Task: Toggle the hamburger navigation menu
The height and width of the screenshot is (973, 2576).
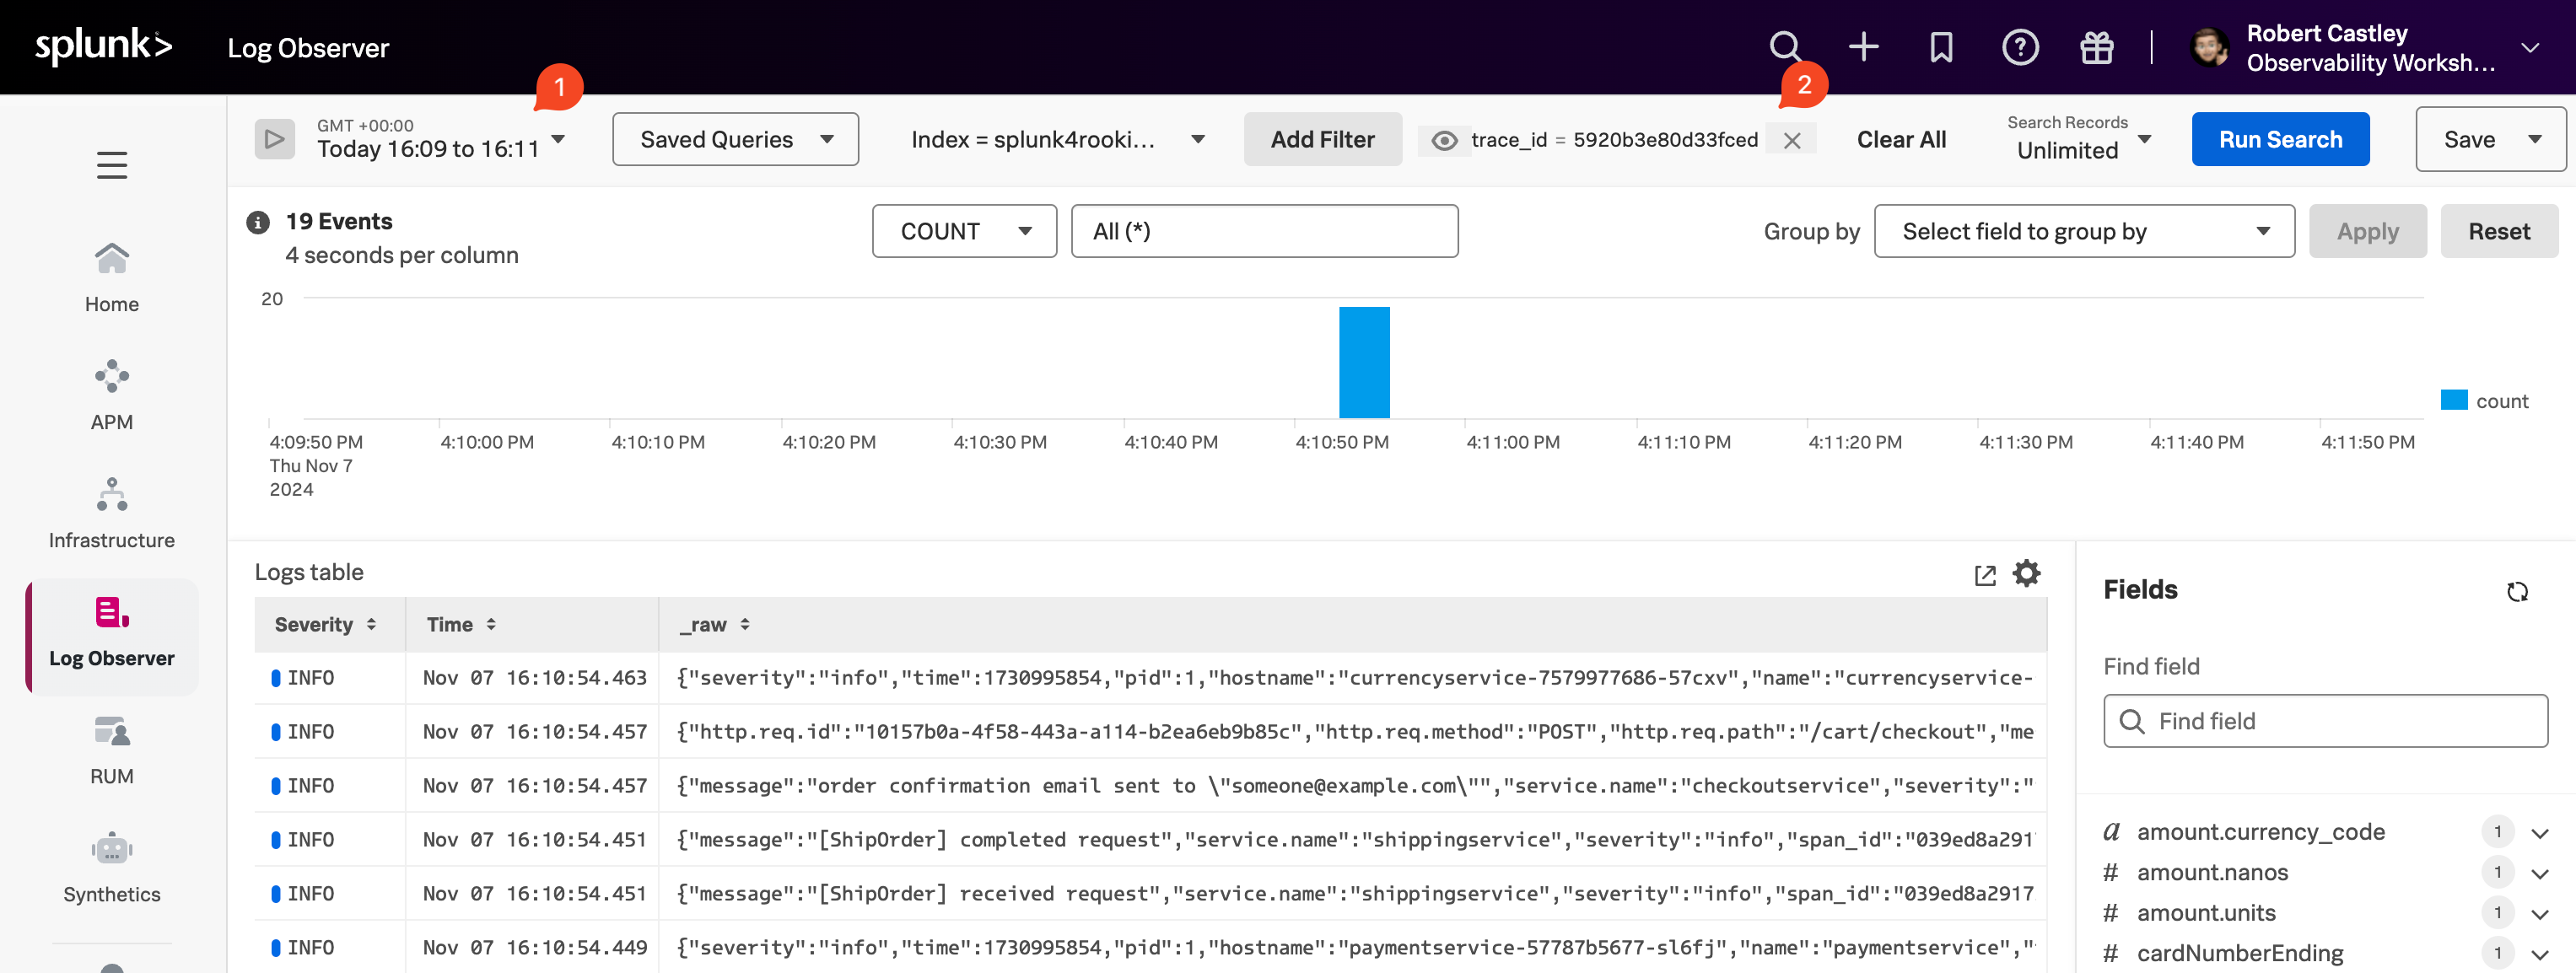Action: [112, 165]
